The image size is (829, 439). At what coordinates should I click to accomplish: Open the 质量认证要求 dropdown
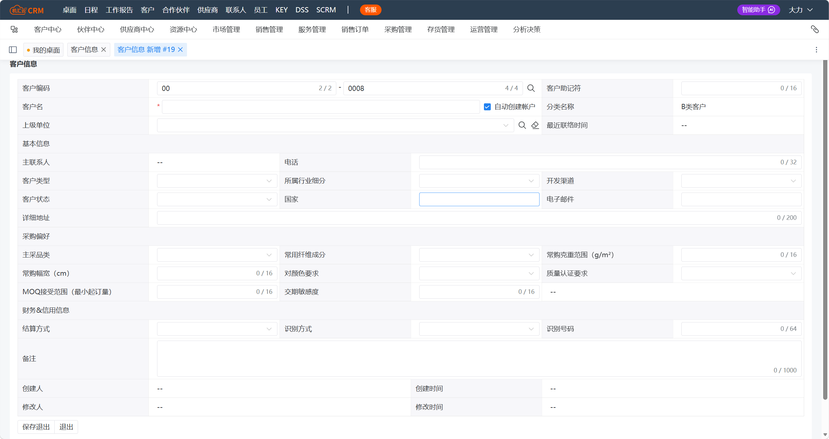pos(741,273)
